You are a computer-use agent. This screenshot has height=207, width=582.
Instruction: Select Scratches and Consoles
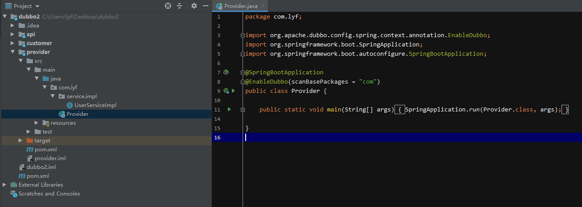pos(49,194)
